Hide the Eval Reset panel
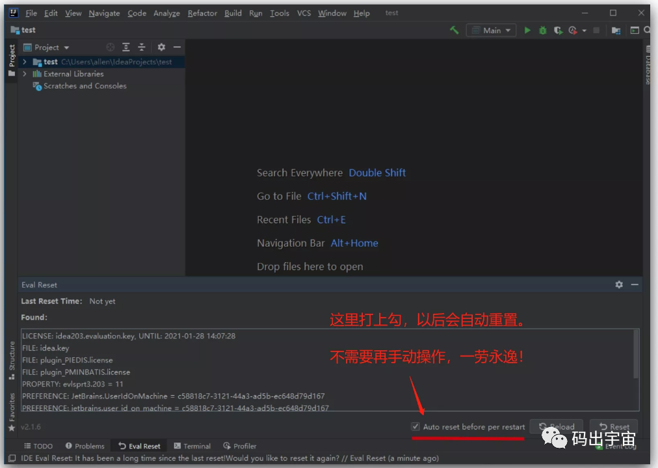The height and width of the screenshot is (468, 658). point(634,284)
